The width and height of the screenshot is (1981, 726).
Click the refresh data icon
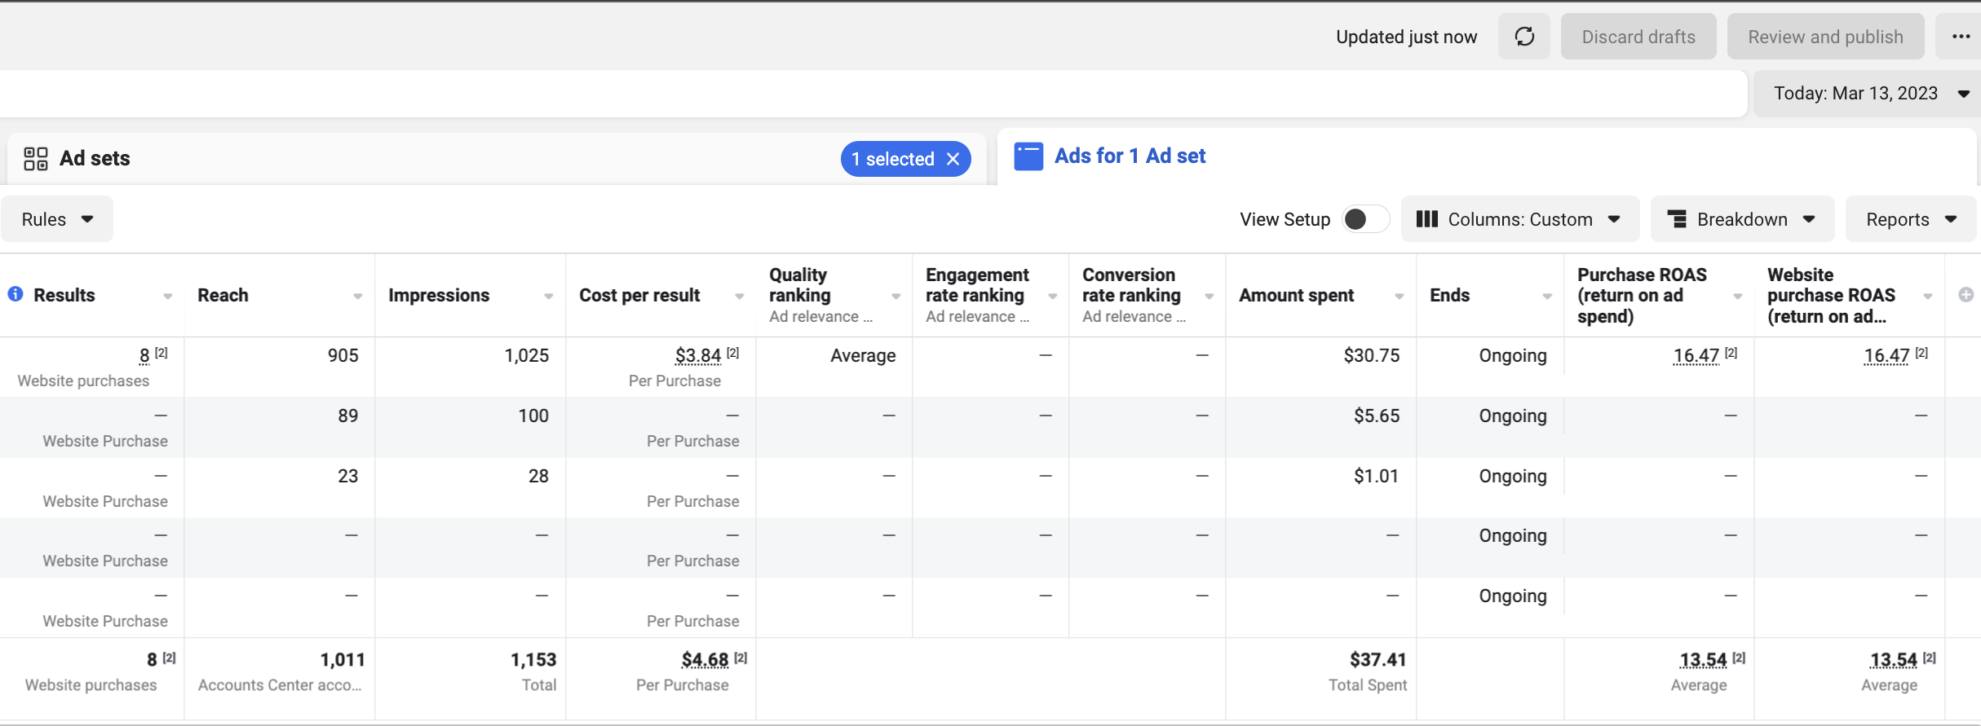[1524, 37]
